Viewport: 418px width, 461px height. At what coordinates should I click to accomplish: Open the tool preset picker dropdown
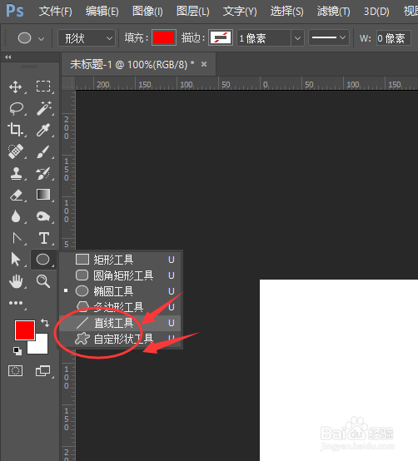[x=41, y=38]
